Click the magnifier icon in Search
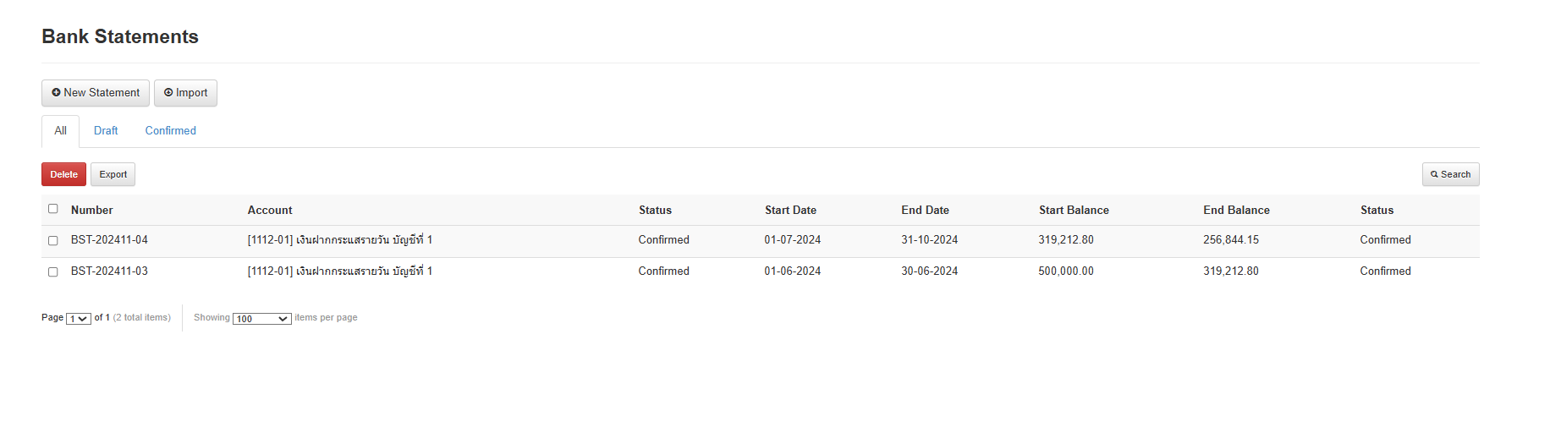 (x=1434, y=175)
